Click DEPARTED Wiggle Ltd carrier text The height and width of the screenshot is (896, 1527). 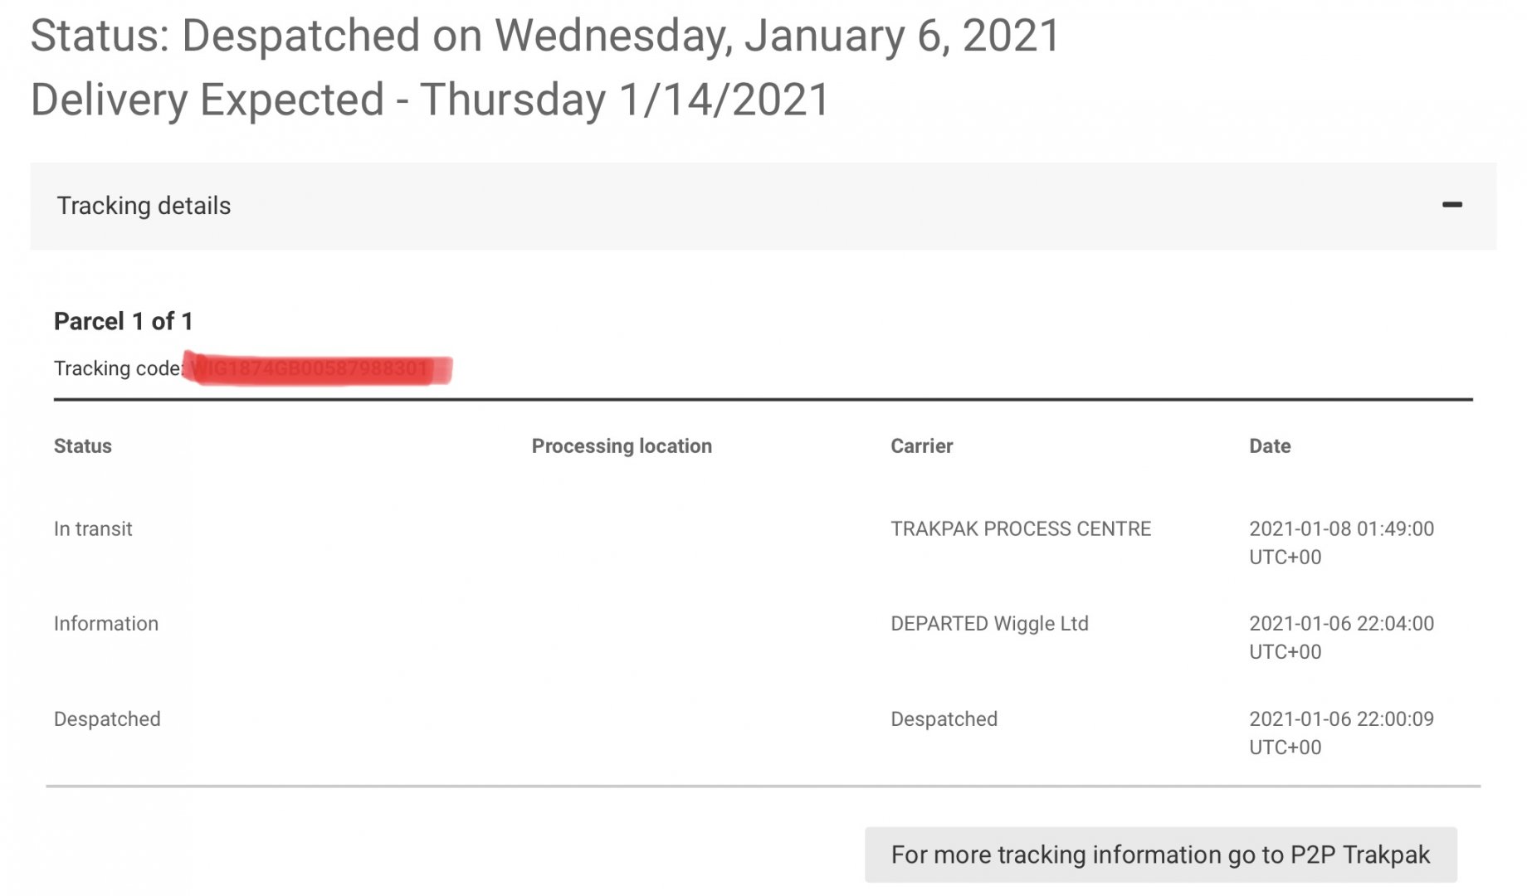[989, 624]
